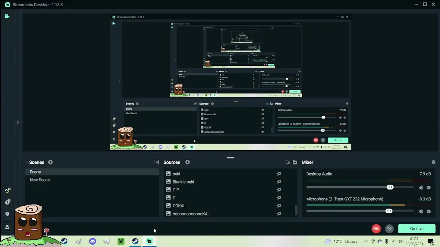The image size is (440, 247).
Task: Toggle visibility of the O P source
Action: point(279,190)
